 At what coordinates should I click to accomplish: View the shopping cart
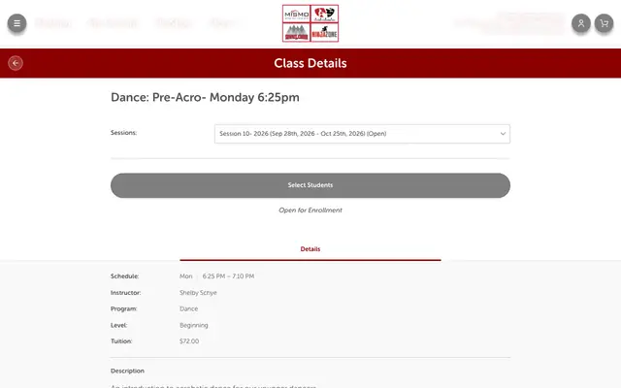click(604, 23)
